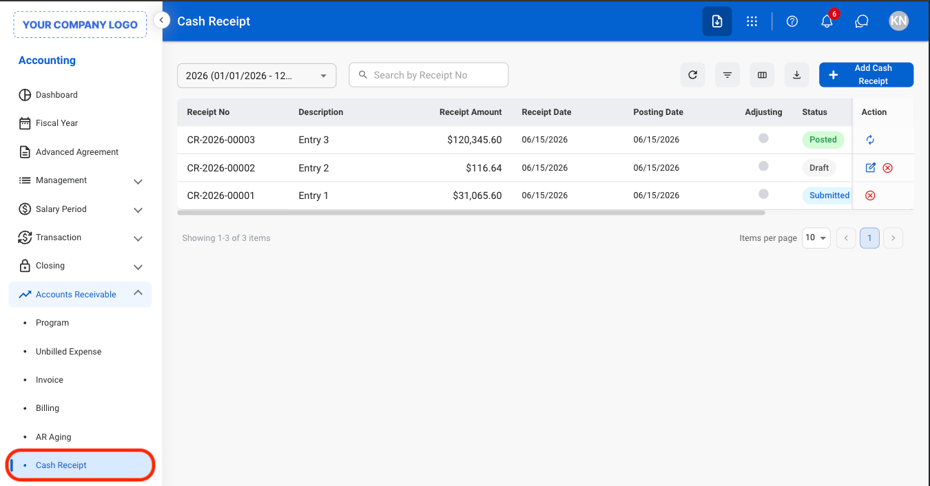Viewport: 930px width, 486px height.
Task: Refresh the cash receipt list
Action: coord(692,75)
